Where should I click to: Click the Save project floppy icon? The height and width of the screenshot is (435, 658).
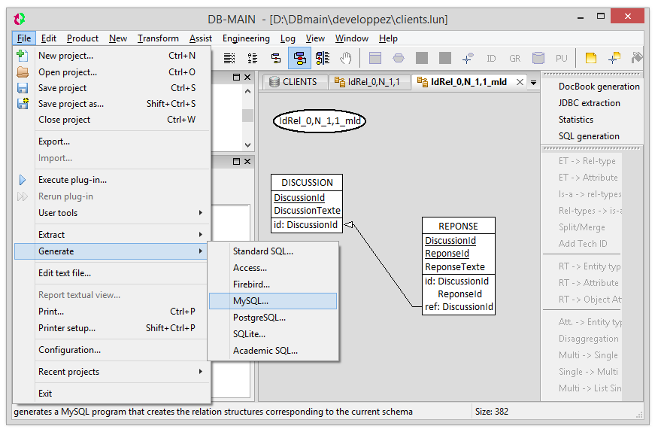tap(23, 88)
